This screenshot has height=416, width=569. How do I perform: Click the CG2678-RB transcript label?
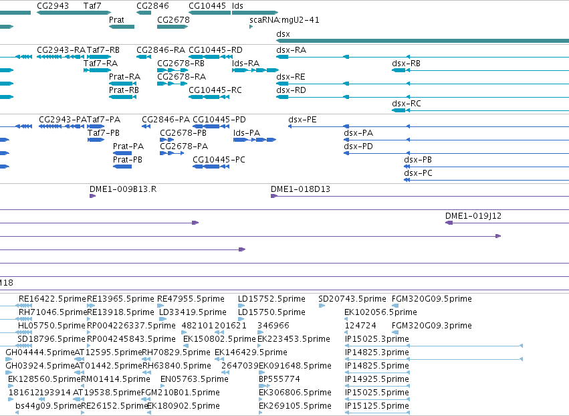pos(181,63)
